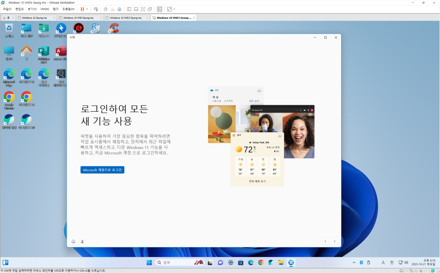Click the home icon in the 시작 window
The height and width of the screenshot is (273, 440).
point(73,241)
